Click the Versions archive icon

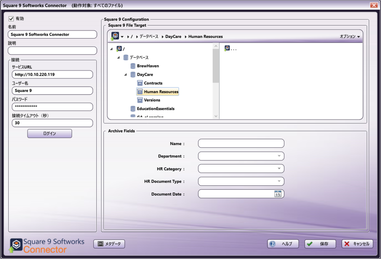point(140,100)
